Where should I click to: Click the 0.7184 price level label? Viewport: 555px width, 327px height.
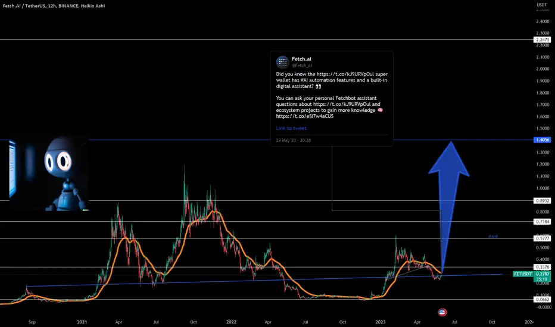pyautogui.click(x=542, y=222)
